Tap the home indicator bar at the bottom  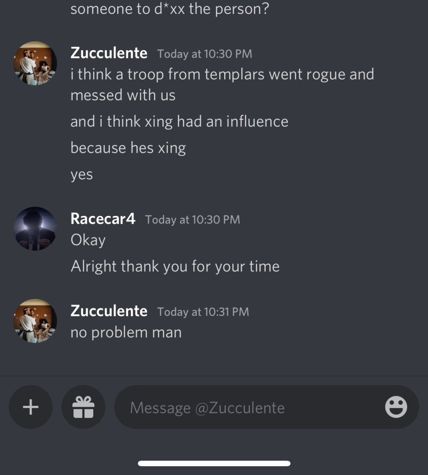[x=214, y=463]
